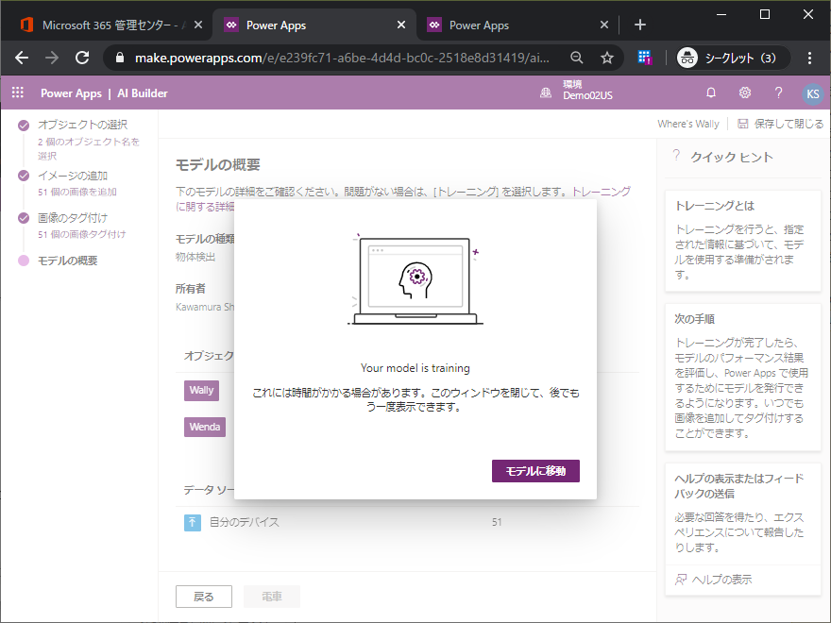Click ヘルプの表示 link in hints panel

coord(721,580)
